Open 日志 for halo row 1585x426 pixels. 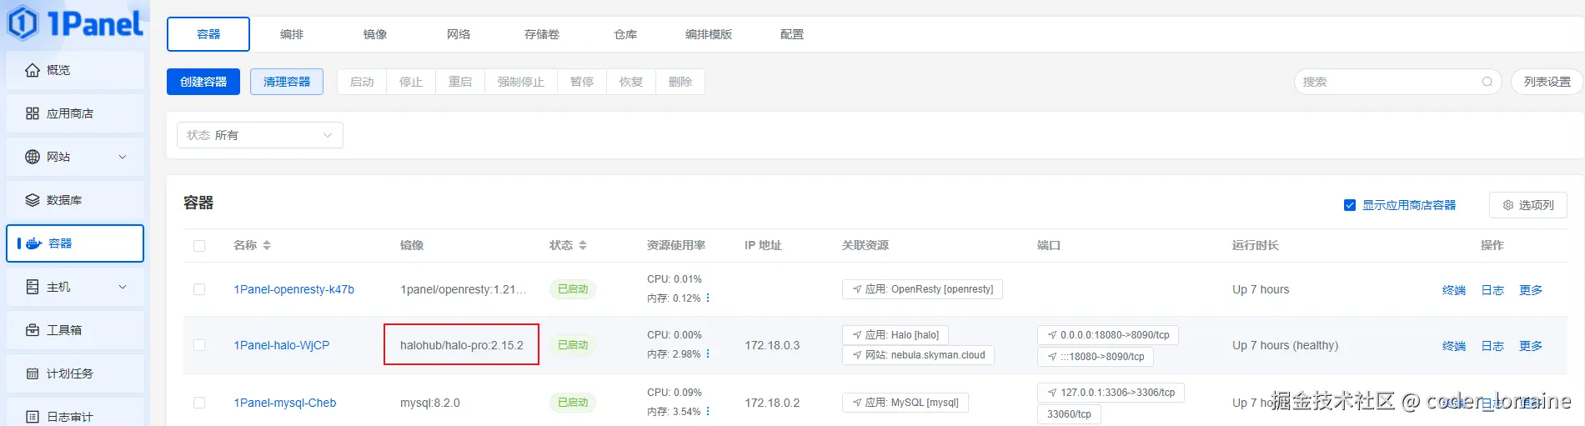click(1492, 346)
